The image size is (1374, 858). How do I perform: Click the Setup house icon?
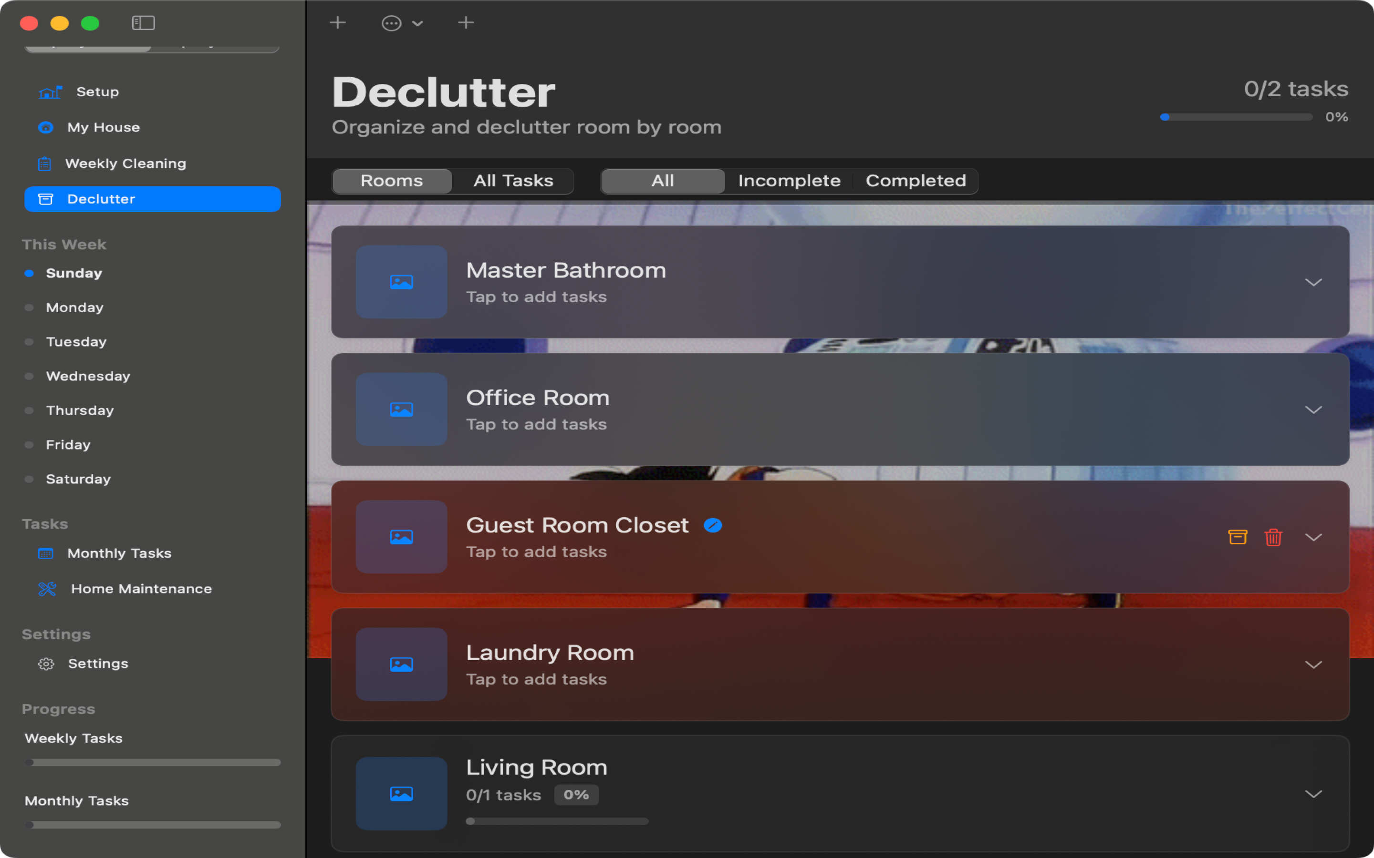[x=50, y=92]
